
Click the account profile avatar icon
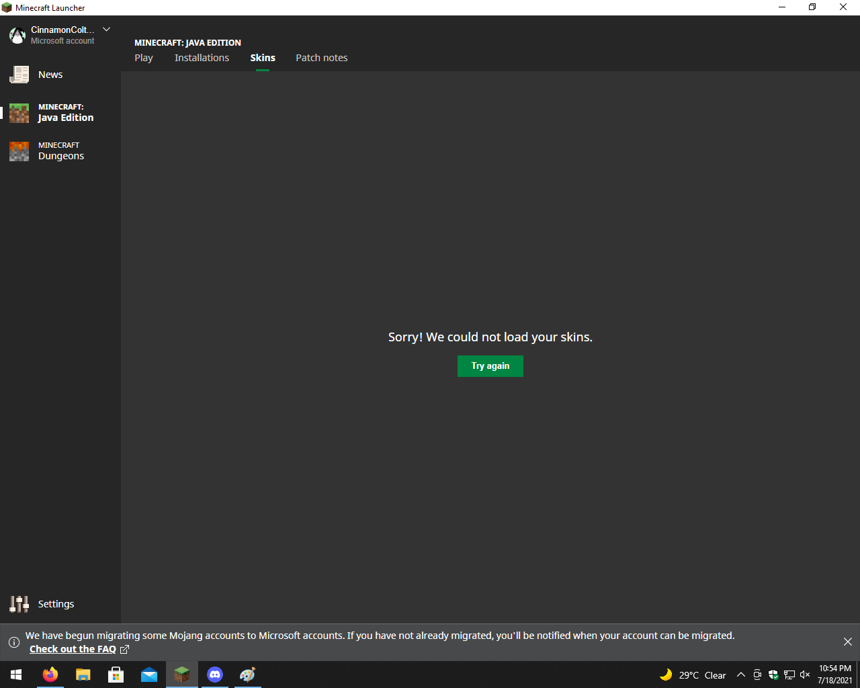click(x=17, y=35)
